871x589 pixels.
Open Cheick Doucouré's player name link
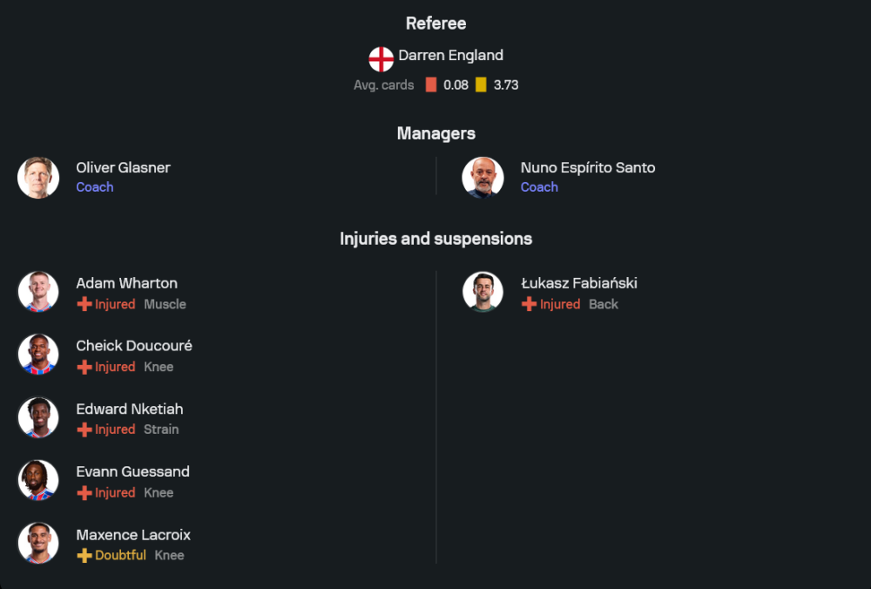[134, 346]
